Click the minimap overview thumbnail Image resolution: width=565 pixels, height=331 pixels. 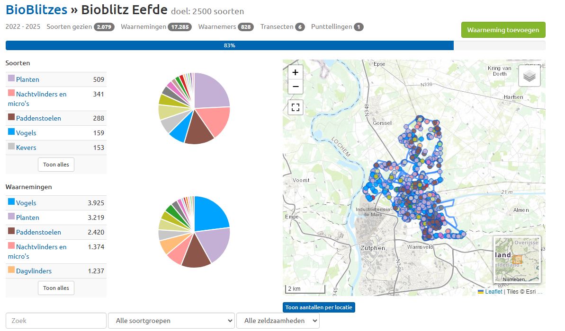click(517, 259)
